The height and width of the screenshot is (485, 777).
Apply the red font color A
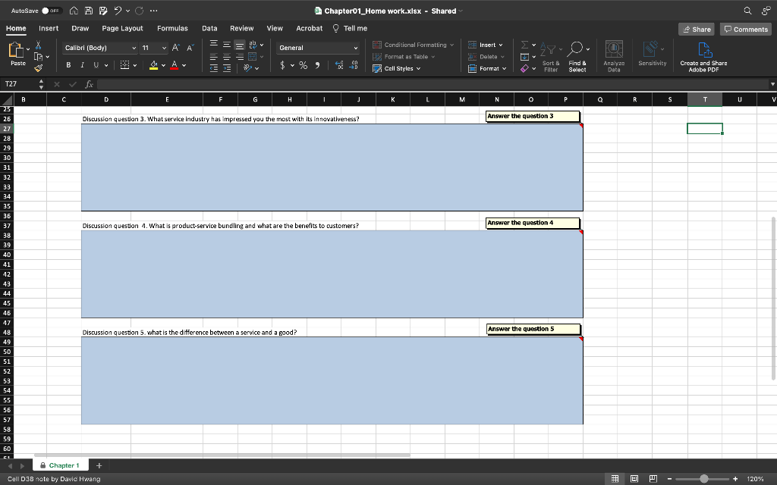pyautogui.click(x=174, y=65)
